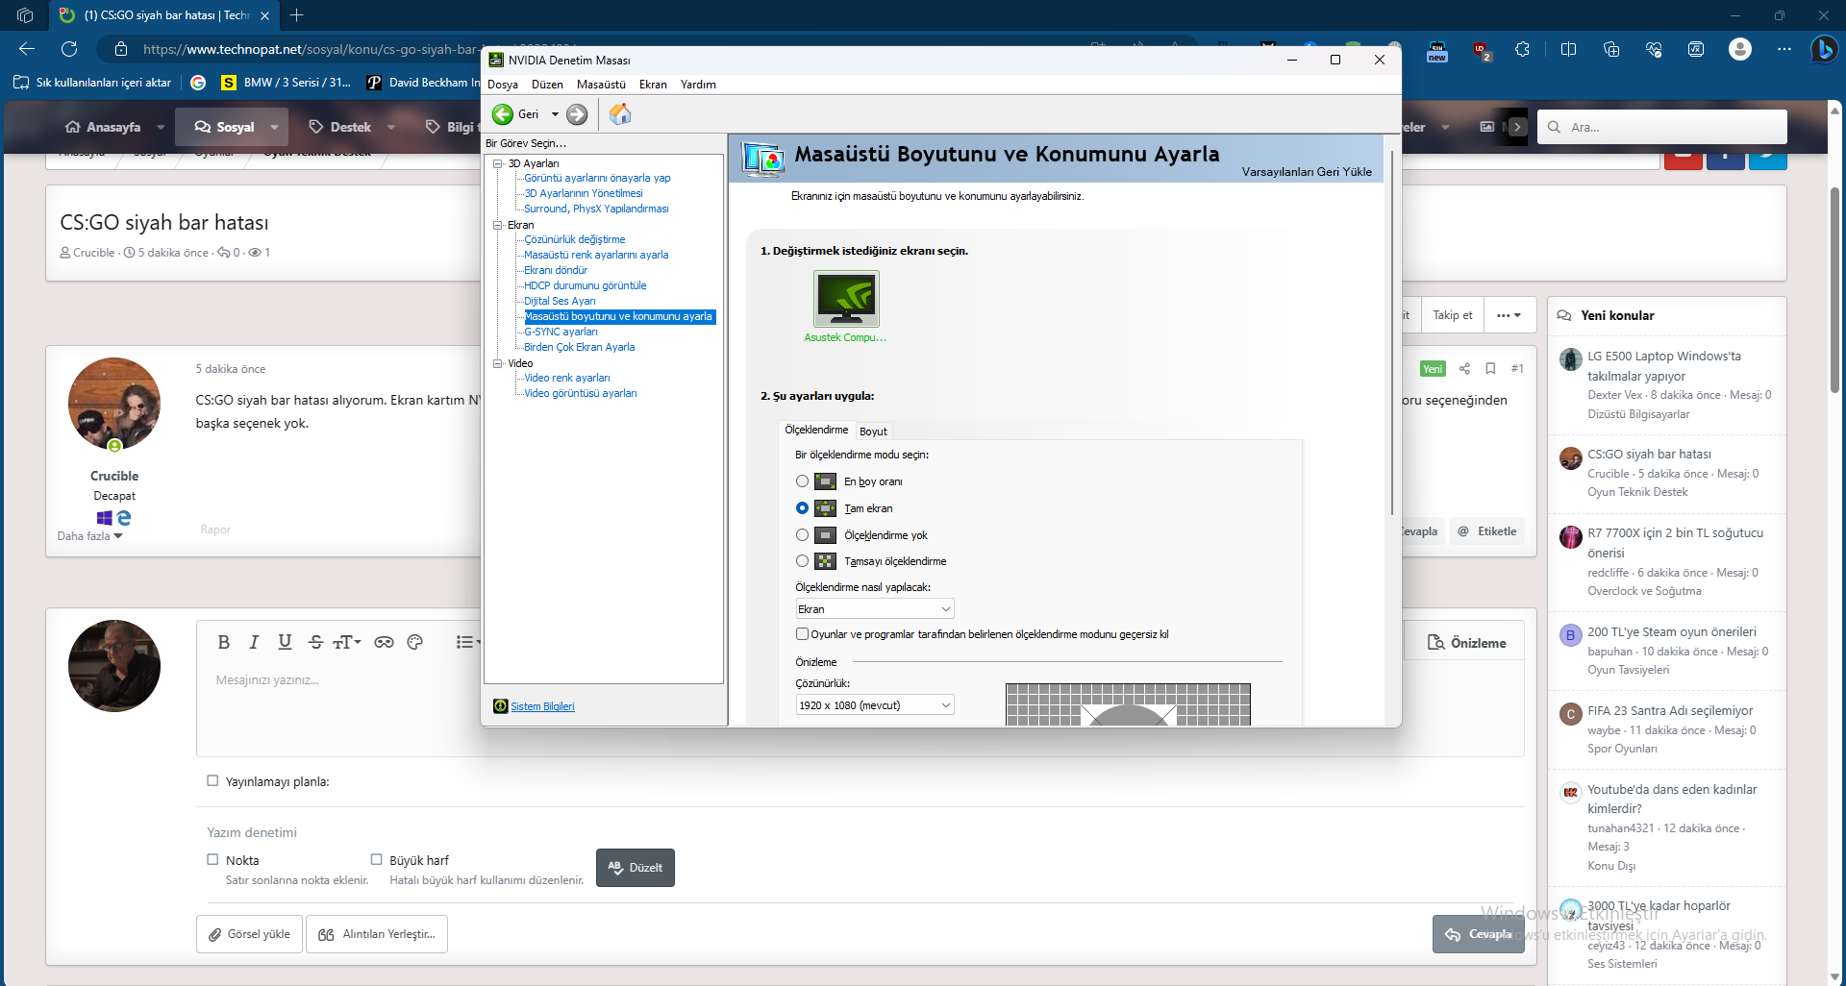The width and height of the screenshot is (1846, 986).
Task: Open Edge split screen icon
Action: pyautogui.click(x=1568, y=49)
